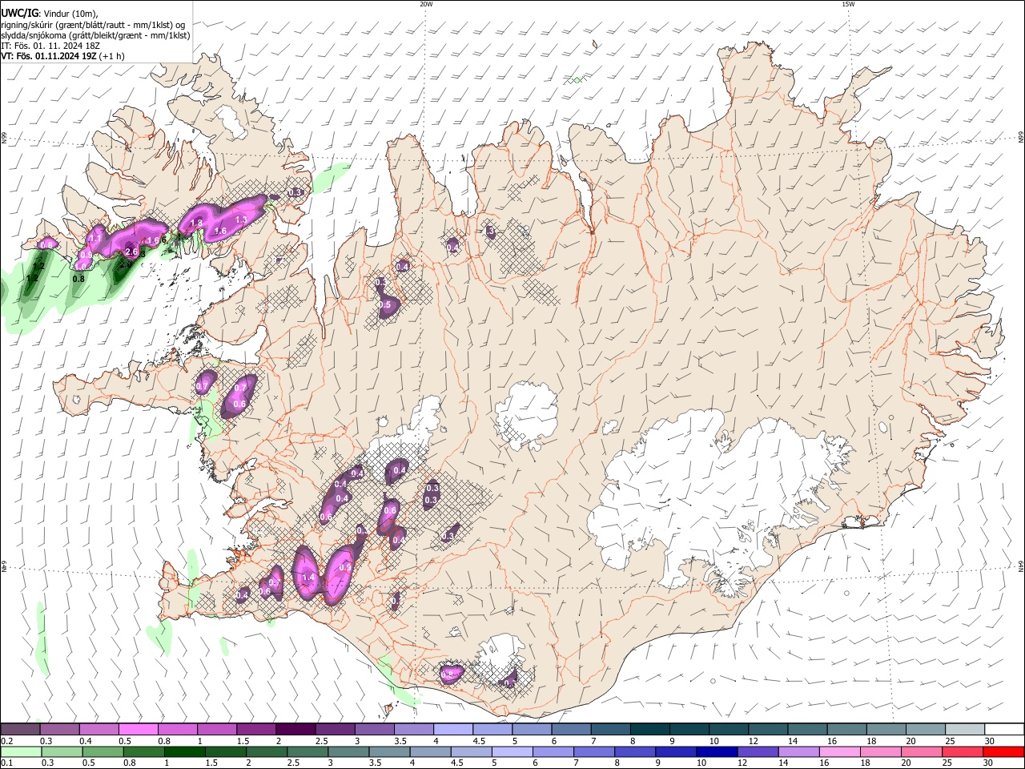Screen dimensions: 1025x769
Task: Select the deep blue lower swatch between 10 and 12
Action: tap(715, 752)
